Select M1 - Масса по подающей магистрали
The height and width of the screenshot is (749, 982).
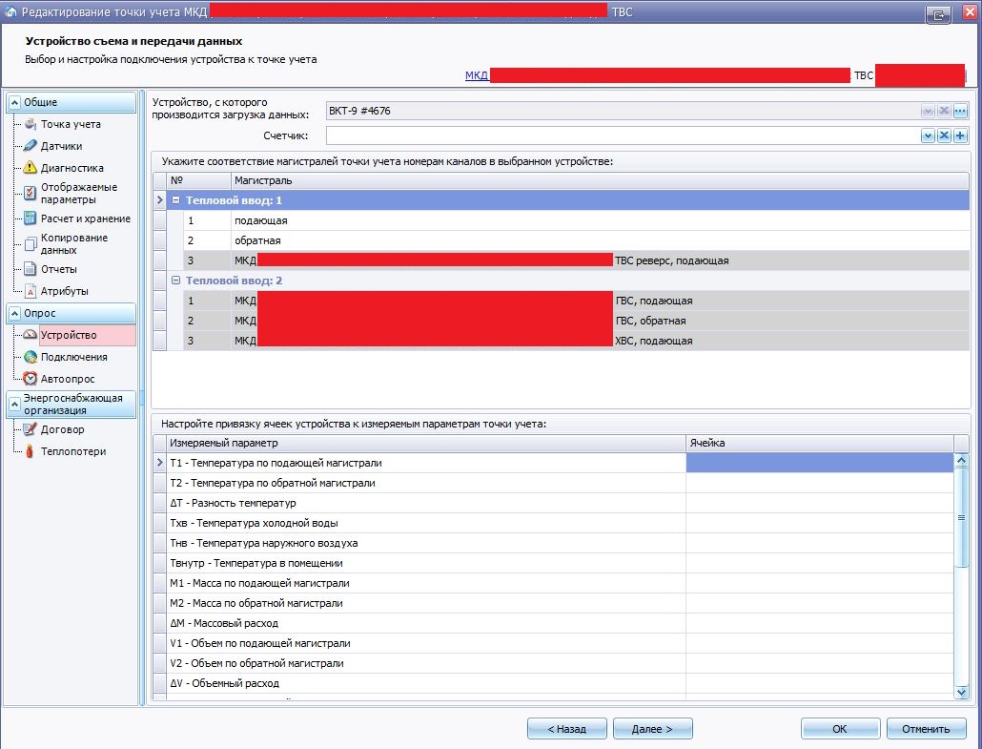426,583
